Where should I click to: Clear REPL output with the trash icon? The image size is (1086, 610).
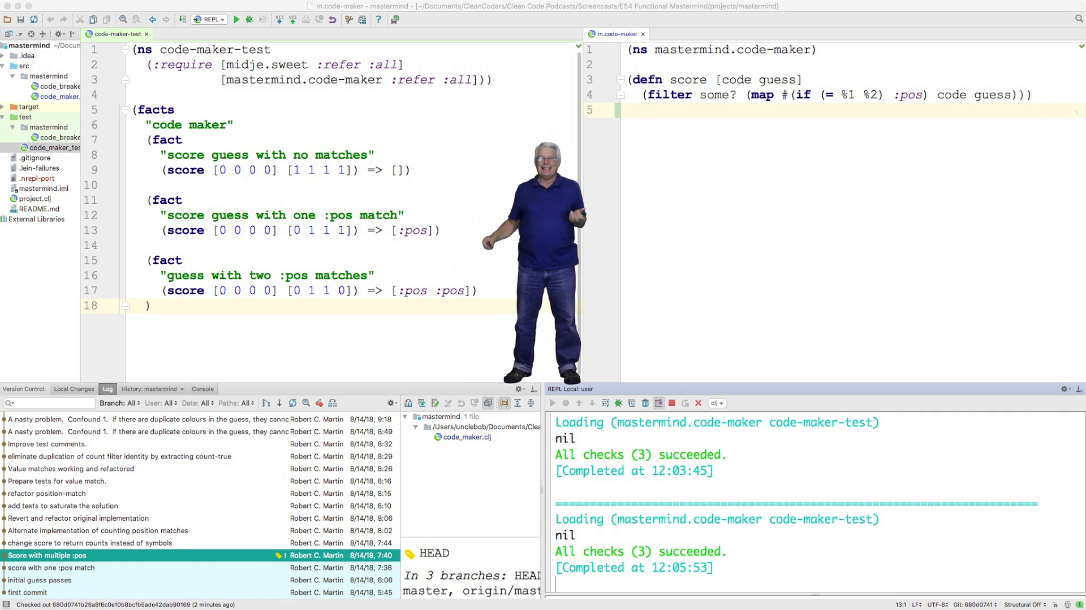point(645,403)
